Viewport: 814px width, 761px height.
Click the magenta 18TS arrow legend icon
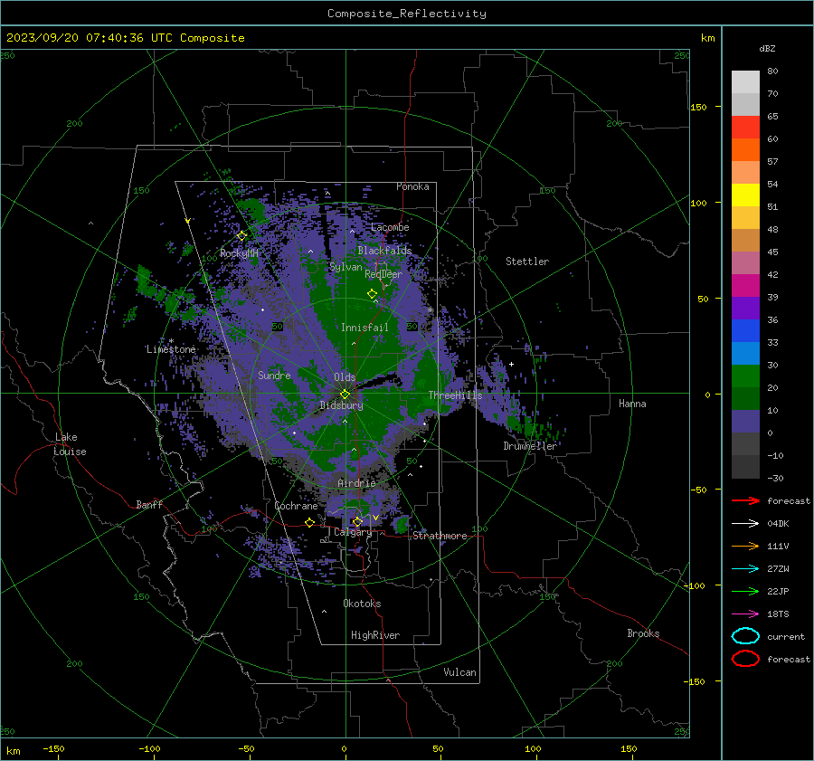745,614
